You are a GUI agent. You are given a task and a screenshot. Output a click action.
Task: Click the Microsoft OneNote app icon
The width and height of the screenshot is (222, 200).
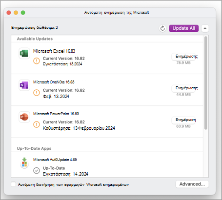pyautogui.click(x=24, y=85)
